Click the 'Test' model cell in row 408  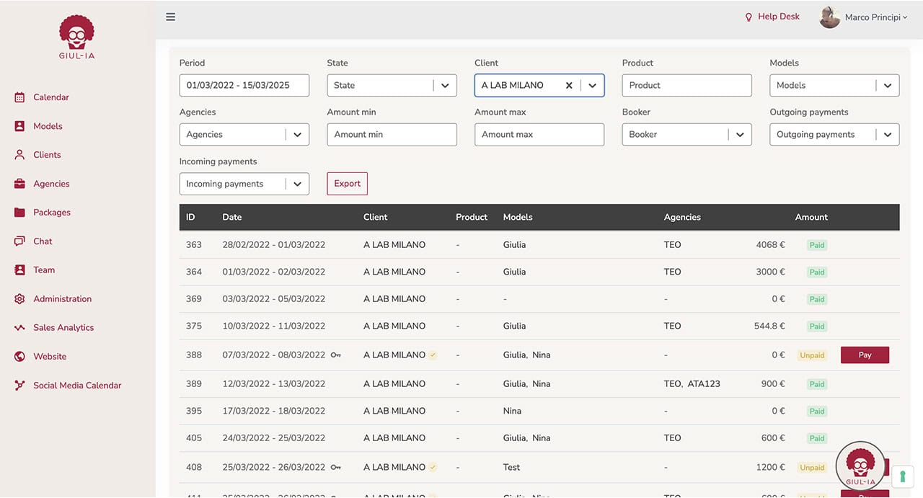(x=511, y=468)
